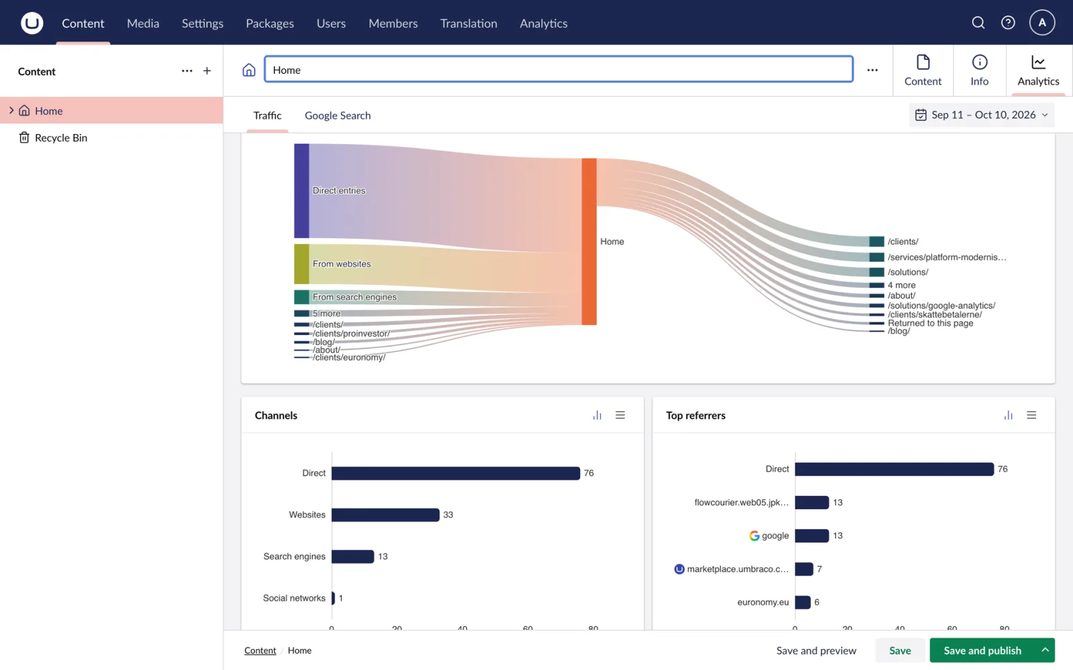Screen dimensions: 1073x670
Task: Open the Translation section
Action: [x=469, y=23]
